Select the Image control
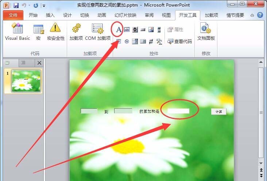Image resolution: width=267 pixels, height=181 pixels. pyautogui.click(x=151, y=30)
